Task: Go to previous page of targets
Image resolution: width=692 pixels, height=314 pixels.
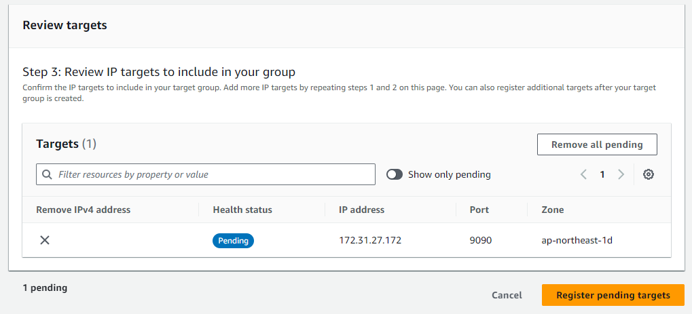Action: 583,175
